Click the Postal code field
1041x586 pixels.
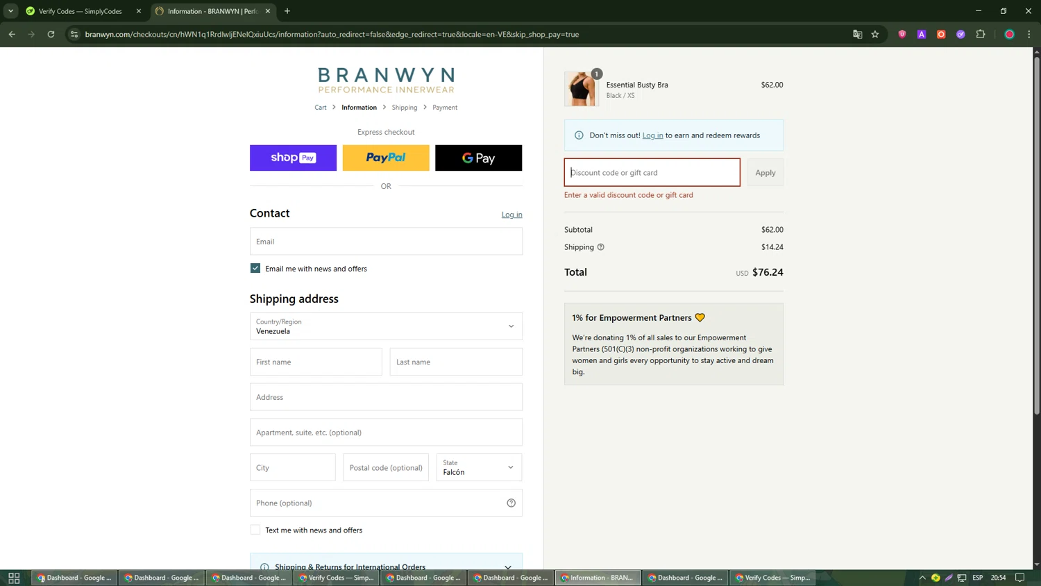[x=386, y=467]
